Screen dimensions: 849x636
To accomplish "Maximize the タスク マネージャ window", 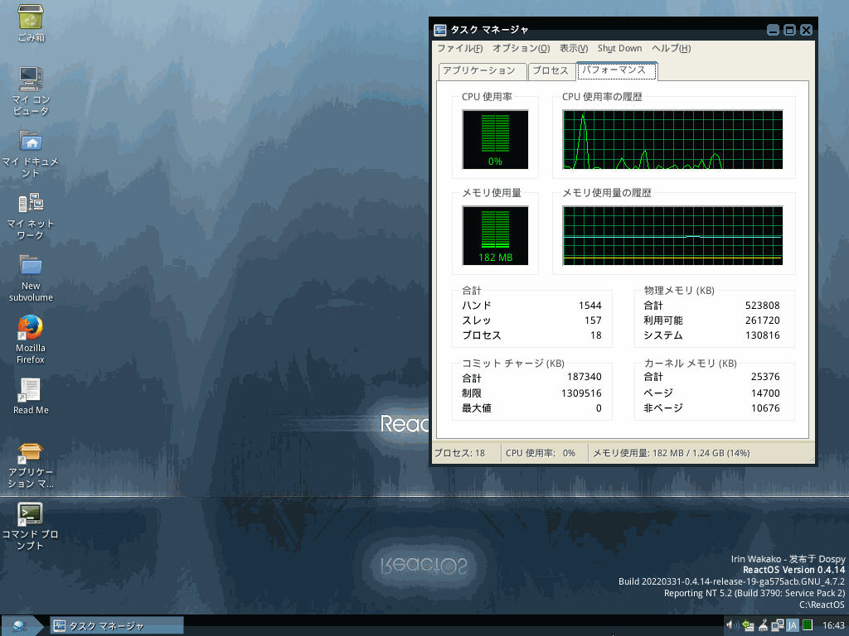I will [x=789, y=30].
